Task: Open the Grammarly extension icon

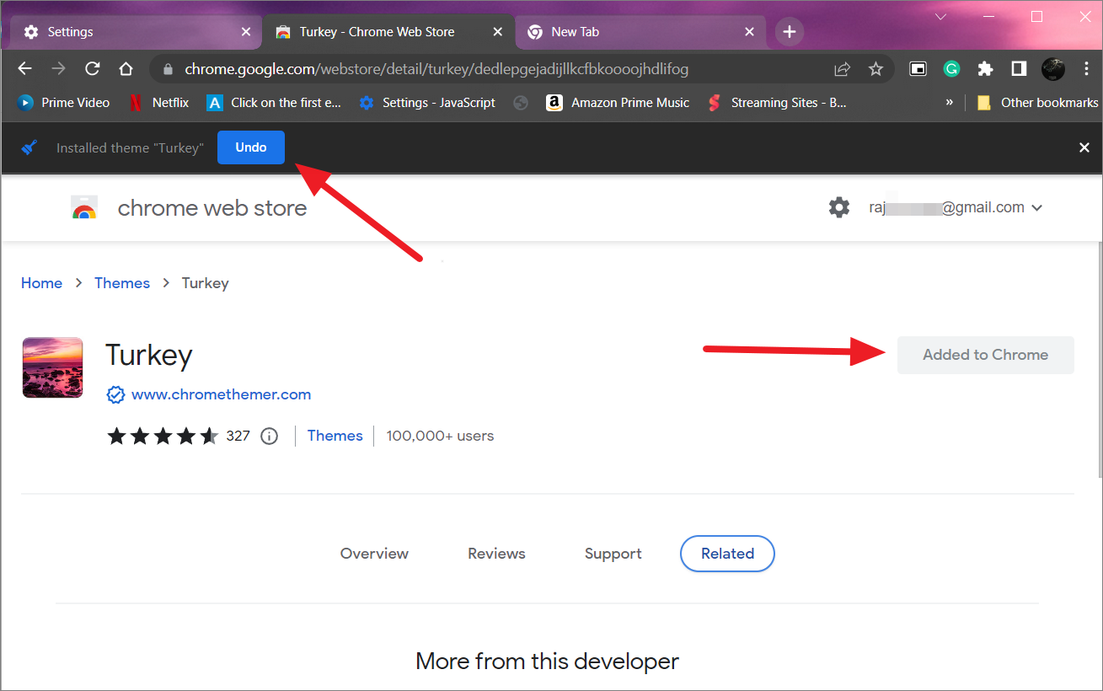Action: click(x=951, y=69)
